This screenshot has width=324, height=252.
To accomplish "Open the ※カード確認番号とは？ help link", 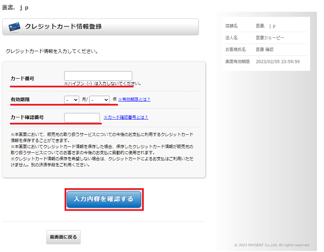I will [126, 117].
